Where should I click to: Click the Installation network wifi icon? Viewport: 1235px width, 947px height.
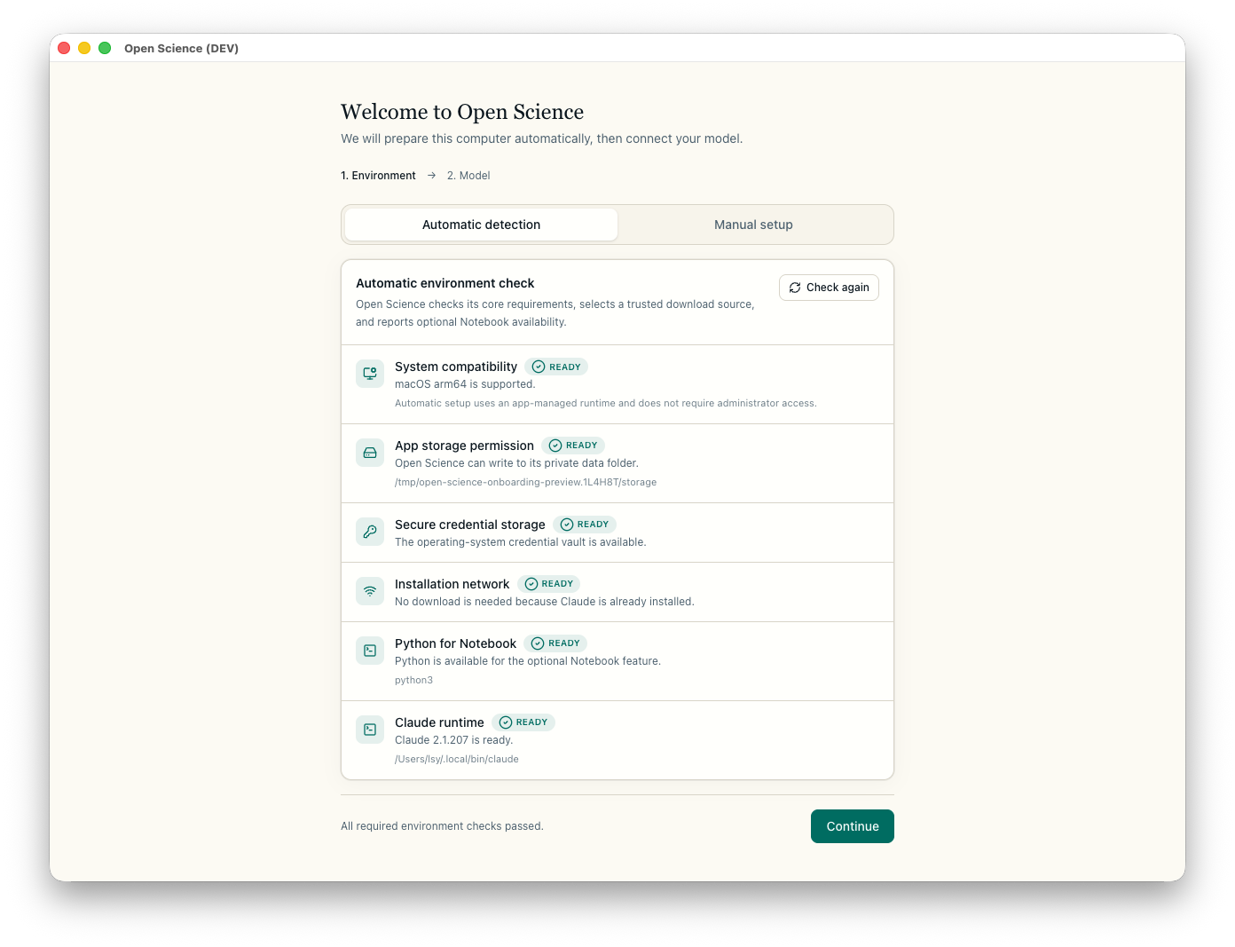pos(370,591)
